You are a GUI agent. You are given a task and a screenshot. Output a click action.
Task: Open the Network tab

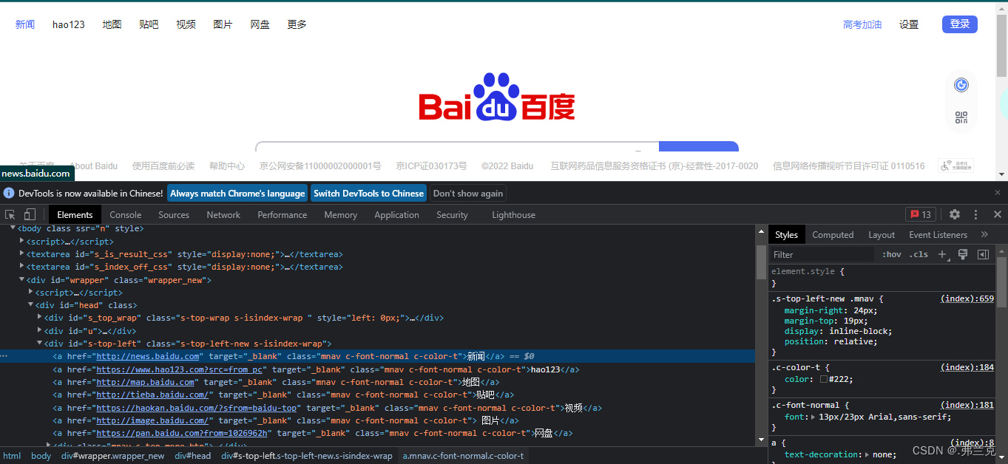[223, 214]
